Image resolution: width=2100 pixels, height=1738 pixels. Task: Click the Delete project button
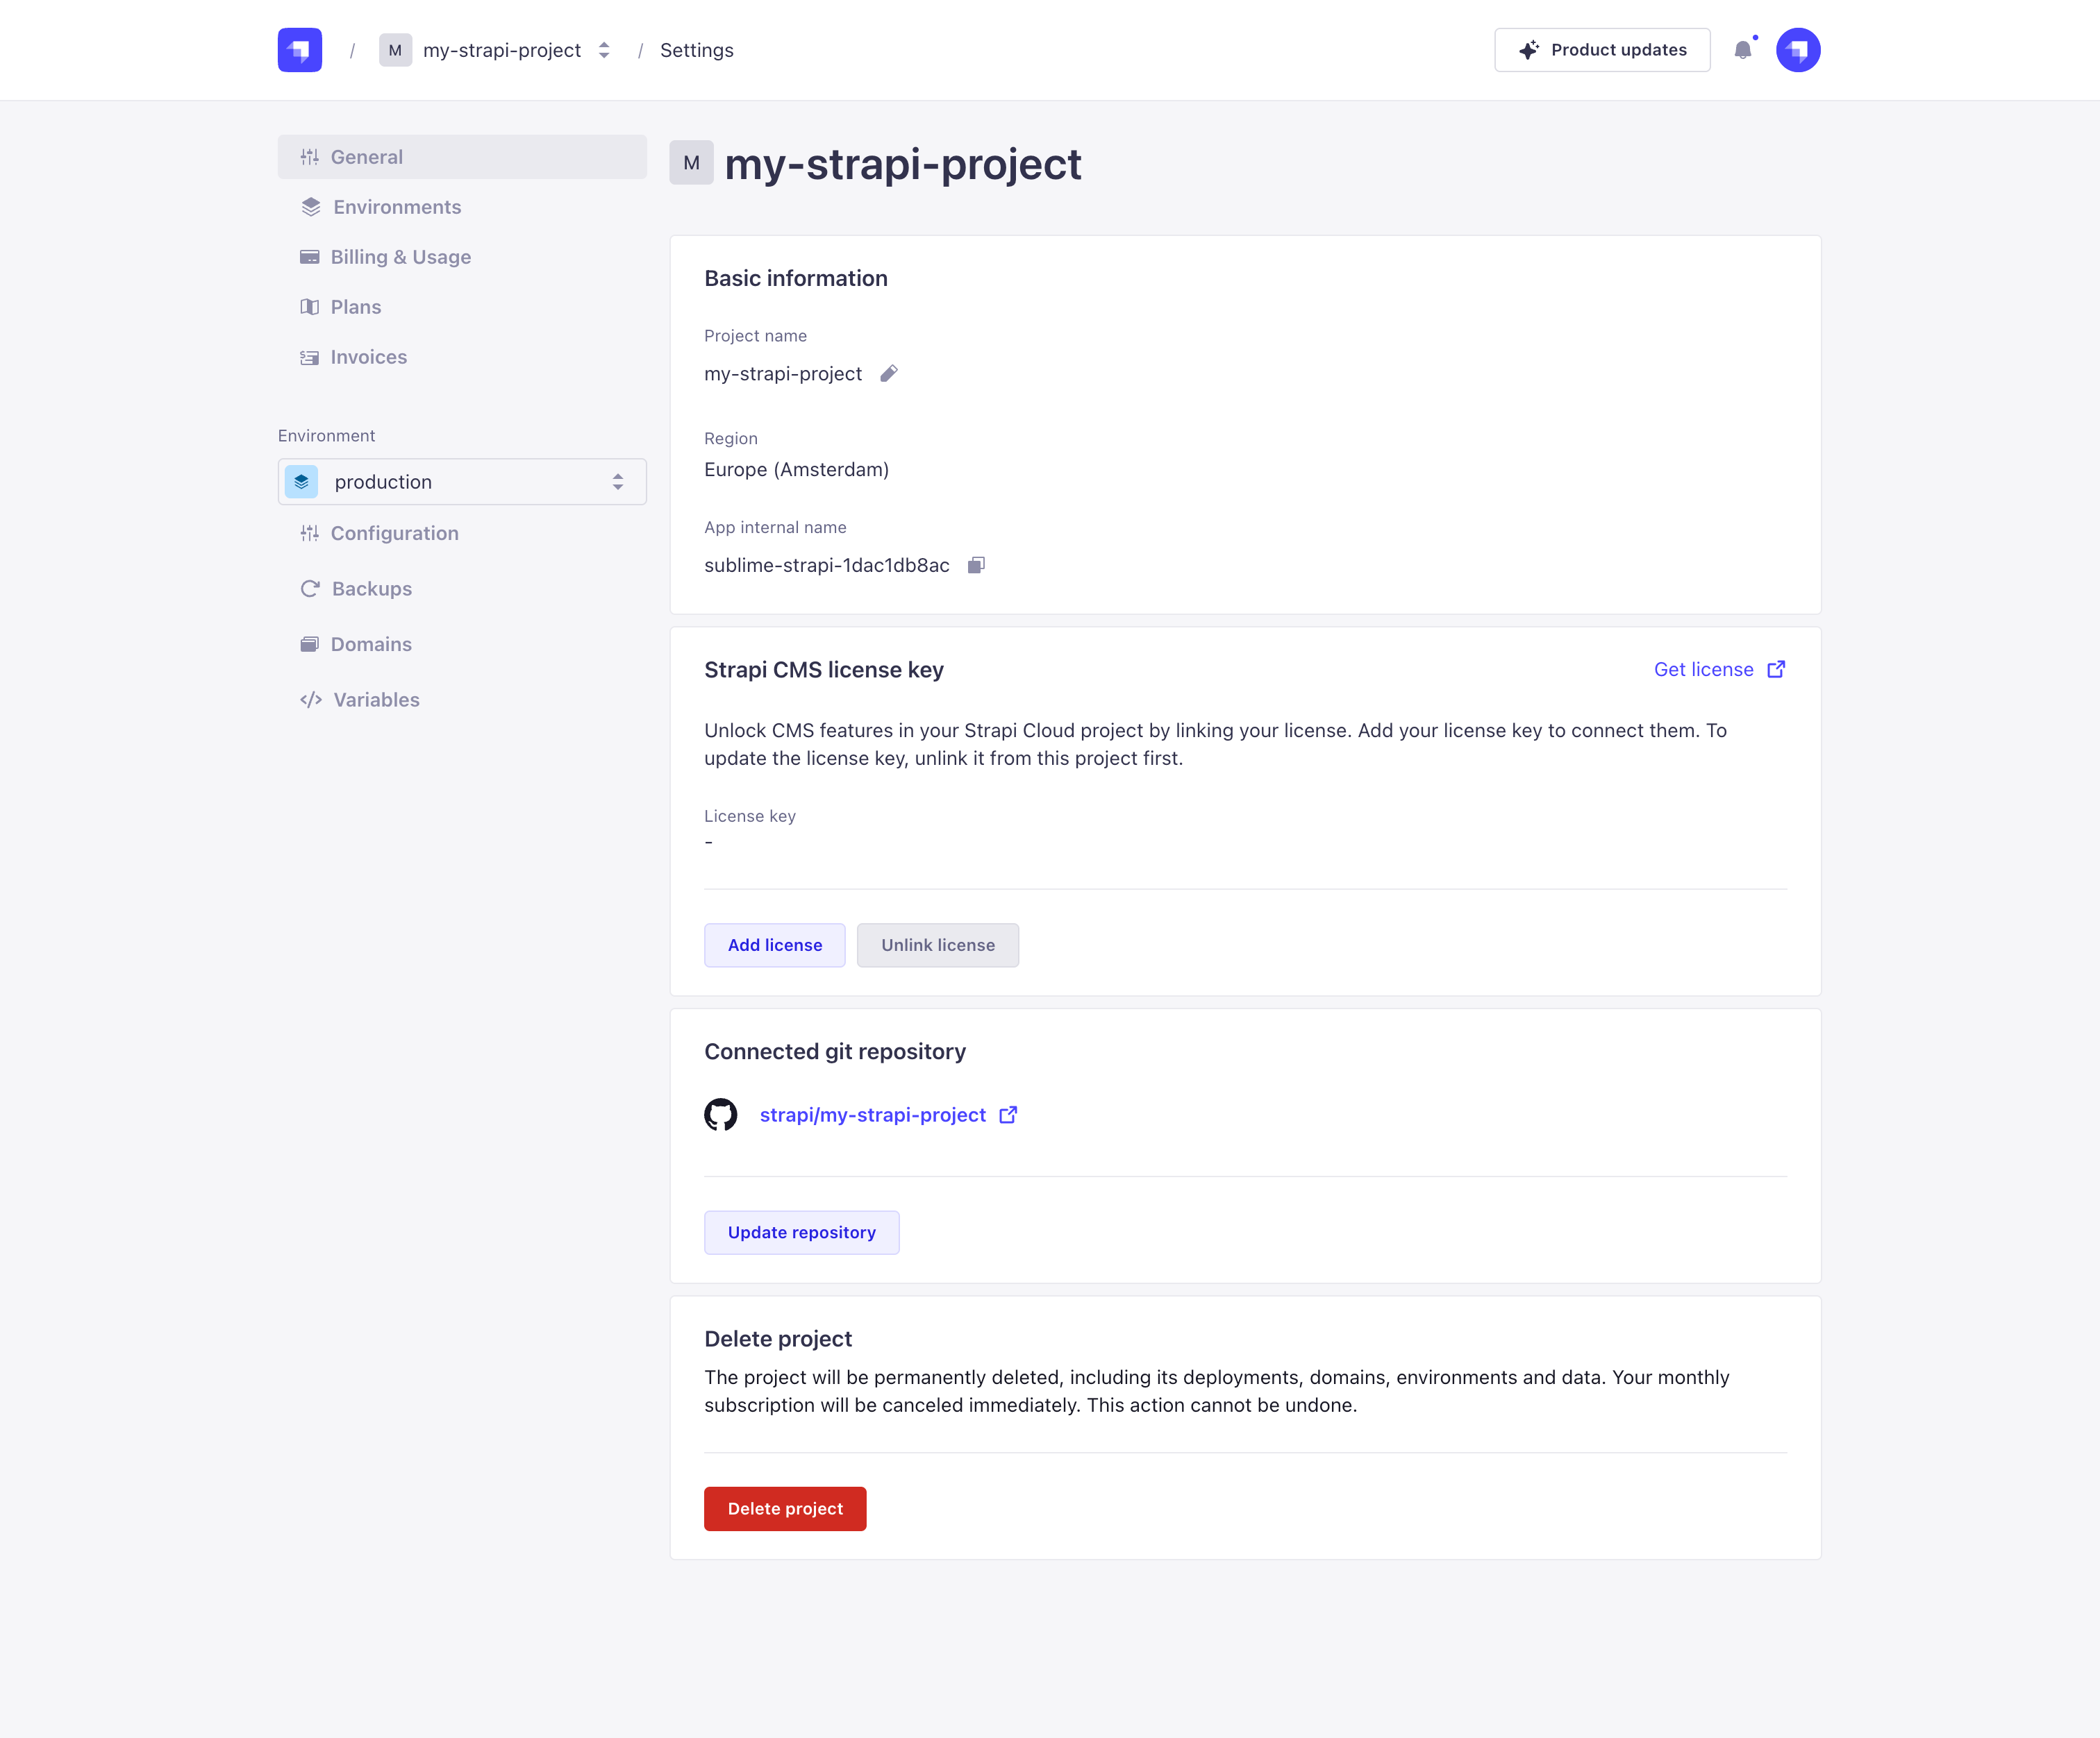(785, 1508)
